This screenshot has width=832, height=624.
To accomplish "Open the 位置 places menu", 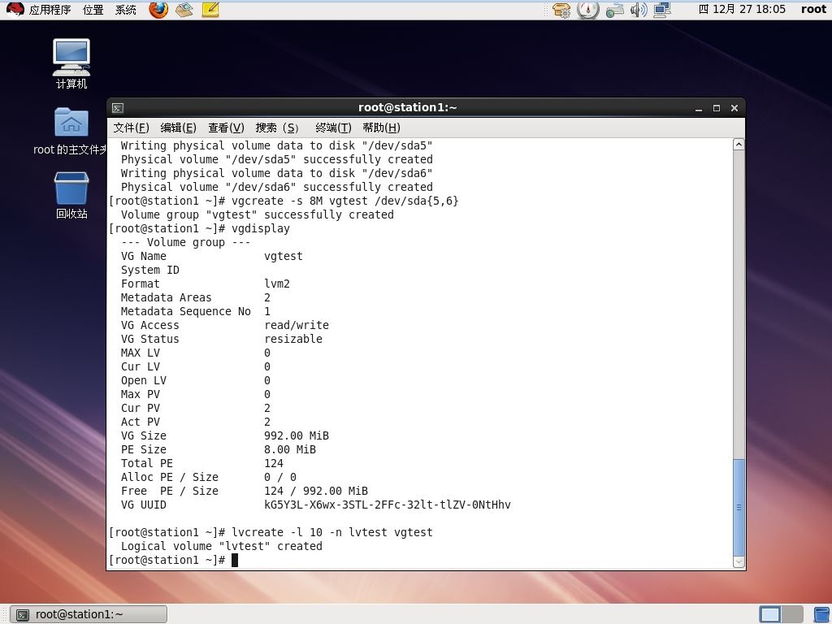I will 93,10.
